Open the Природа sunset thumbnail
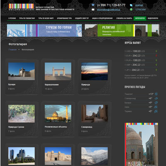Screen dimensions: 166x166 pos(95,71)
